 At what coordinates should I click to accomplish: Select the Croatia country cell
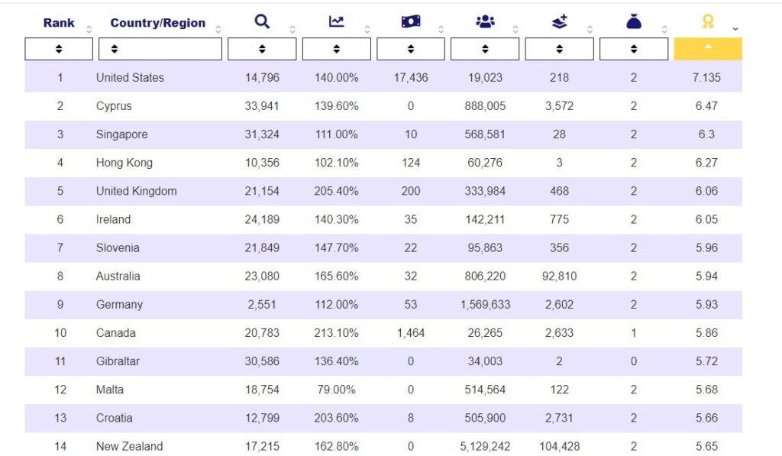pyautogui.click(x=115, y=418)
